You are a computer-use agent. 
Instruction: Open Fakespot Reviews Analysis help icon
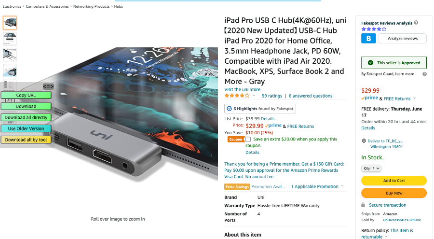416,23
